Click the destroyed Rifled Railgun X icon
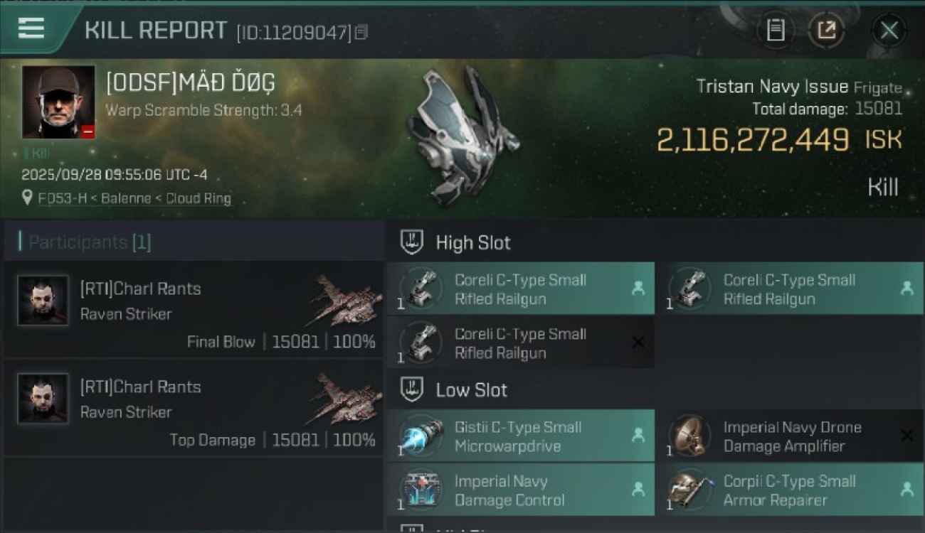925x533 pixels. click(638, 343)
